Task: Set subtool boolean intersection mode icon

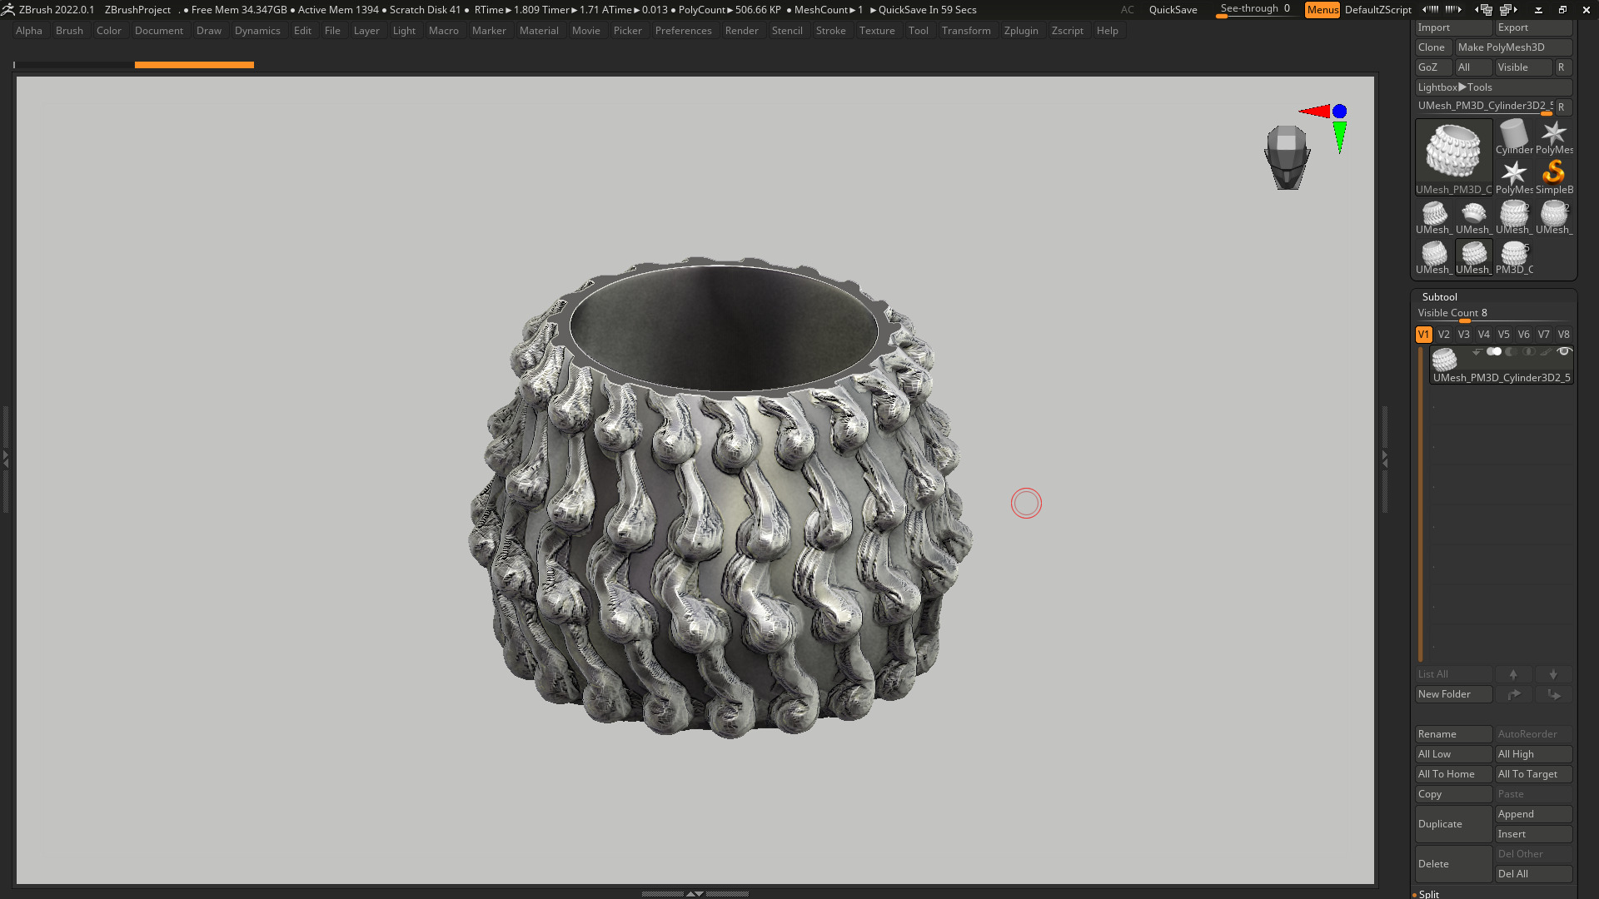Action: tap(1528, 352)
